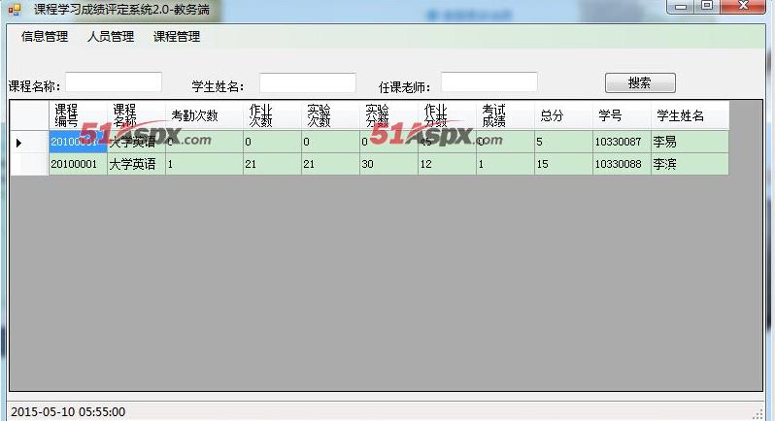The width and height of the screenshot is (775, 421).
Task: Select 实验次数 cell in 李易 row
Action: (x=330, y=143)
